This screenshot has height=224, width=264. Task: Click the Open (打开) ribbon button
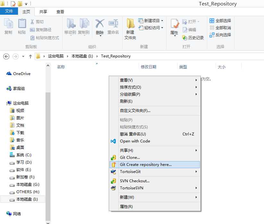coord(191,22)
